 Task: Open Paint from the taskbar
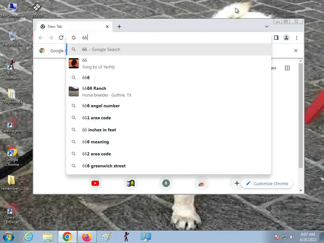(106, 237)
